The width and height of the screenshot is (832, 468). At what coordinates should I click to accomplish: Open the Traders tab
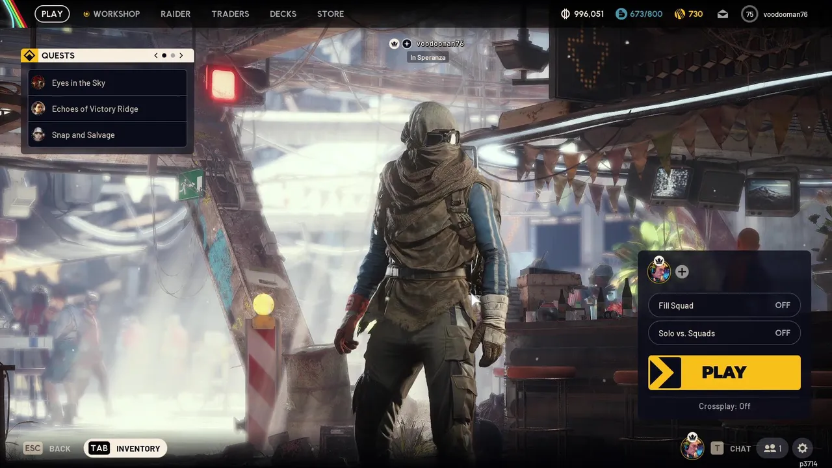[x=230, y=14]
